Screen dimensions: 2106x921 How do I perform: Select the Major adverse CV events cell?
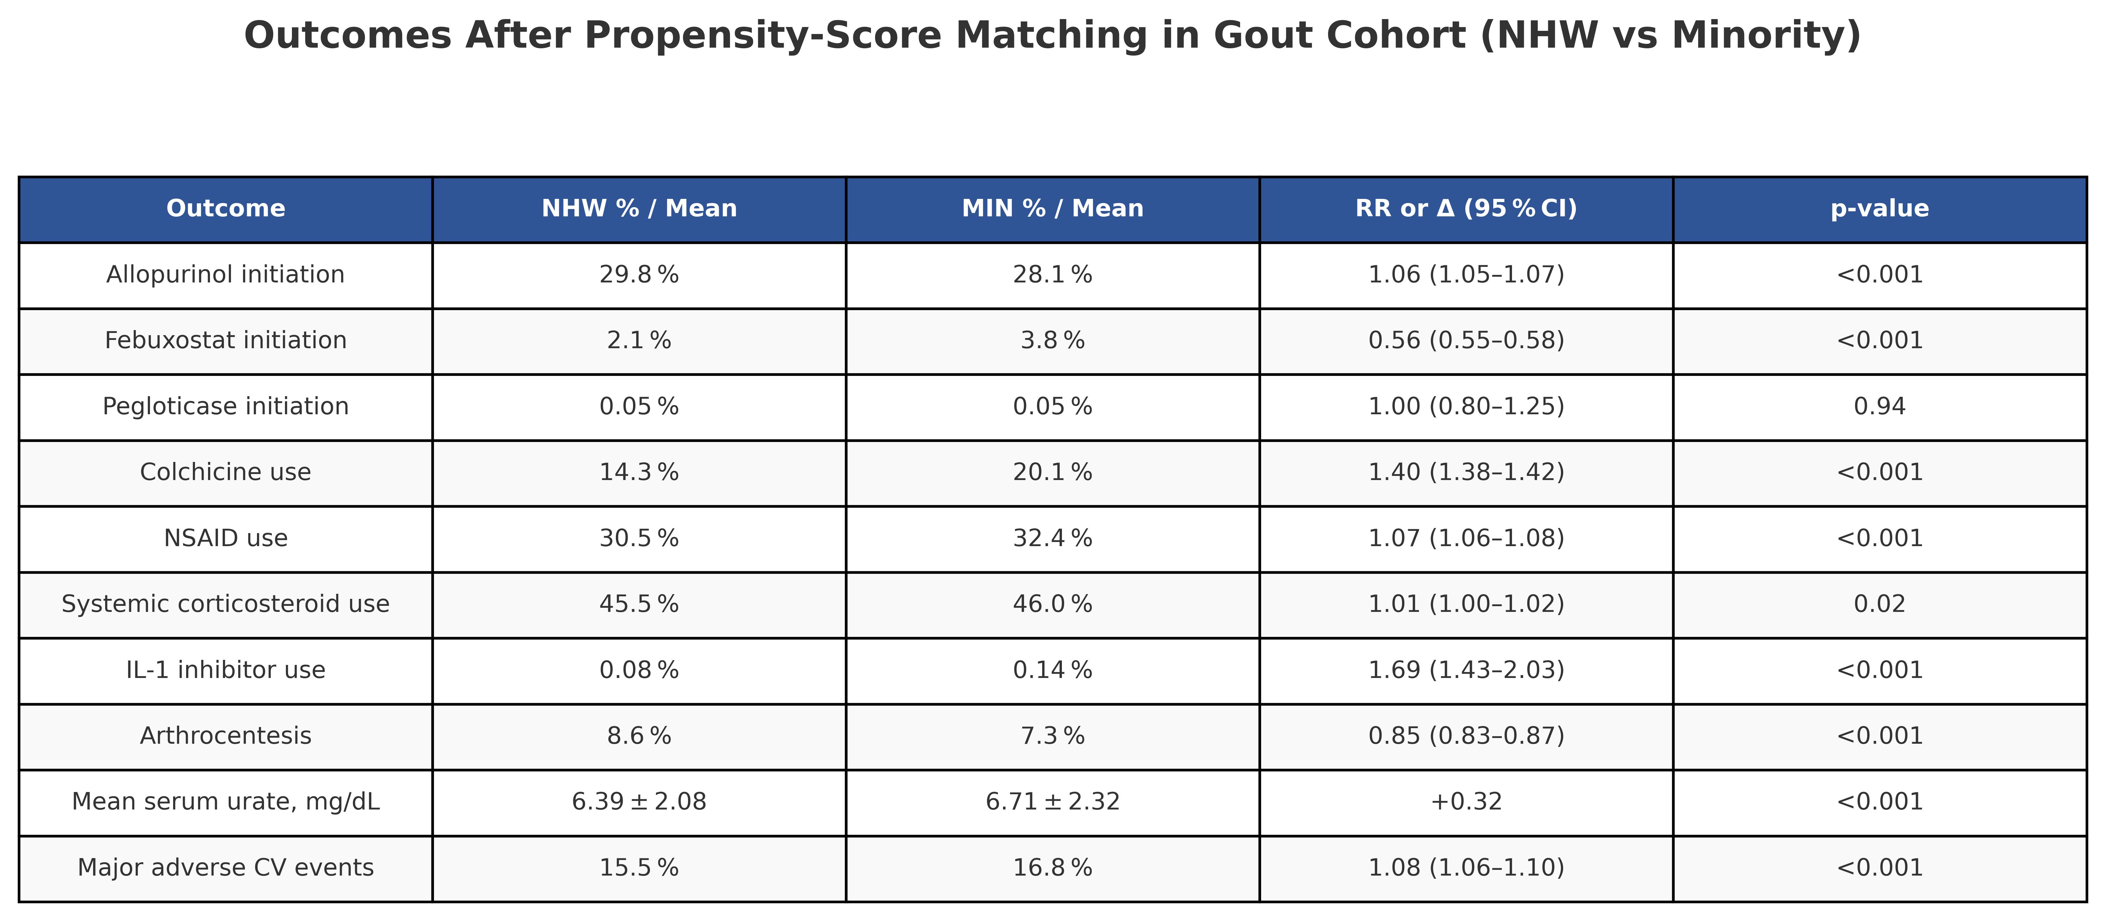[226, 868]
